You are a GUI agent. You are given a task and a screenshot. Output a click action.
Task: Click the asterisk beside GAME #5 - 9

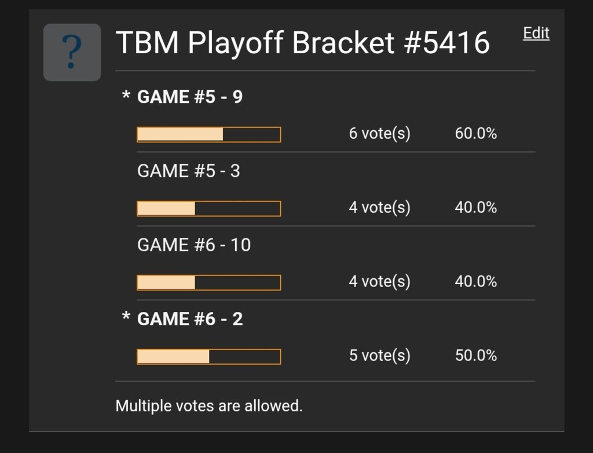click(126, 95)
